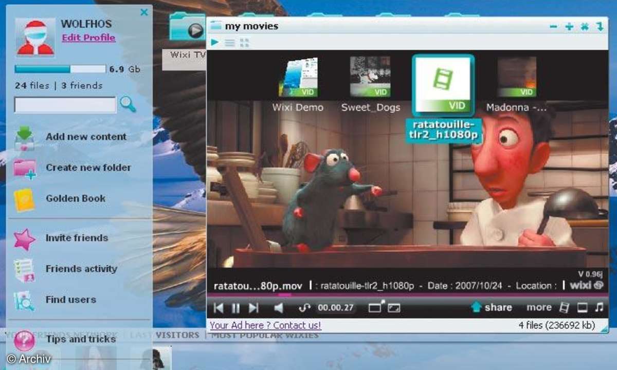Click Friends activity label

pos(81,269)
